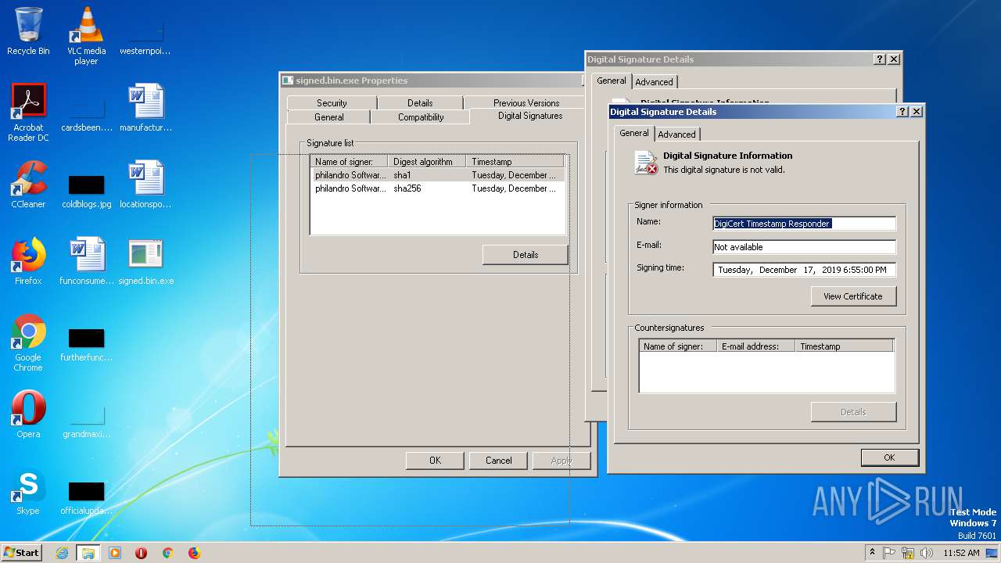Click the Signing time field

point(804,270)
